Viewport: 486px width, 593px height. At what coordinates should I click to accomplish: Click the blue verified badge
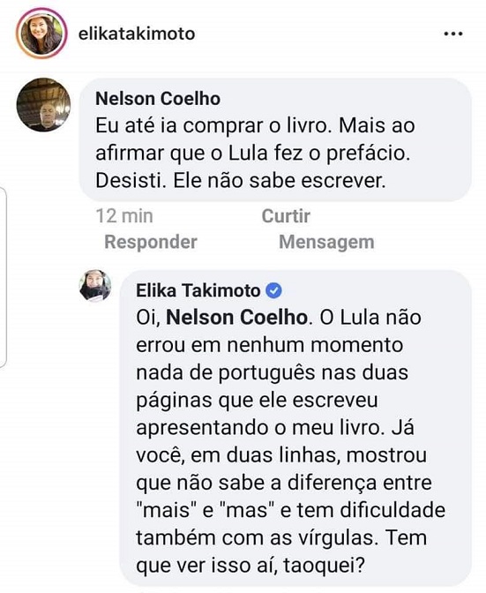pyautogui.click(x=274, y=291)
